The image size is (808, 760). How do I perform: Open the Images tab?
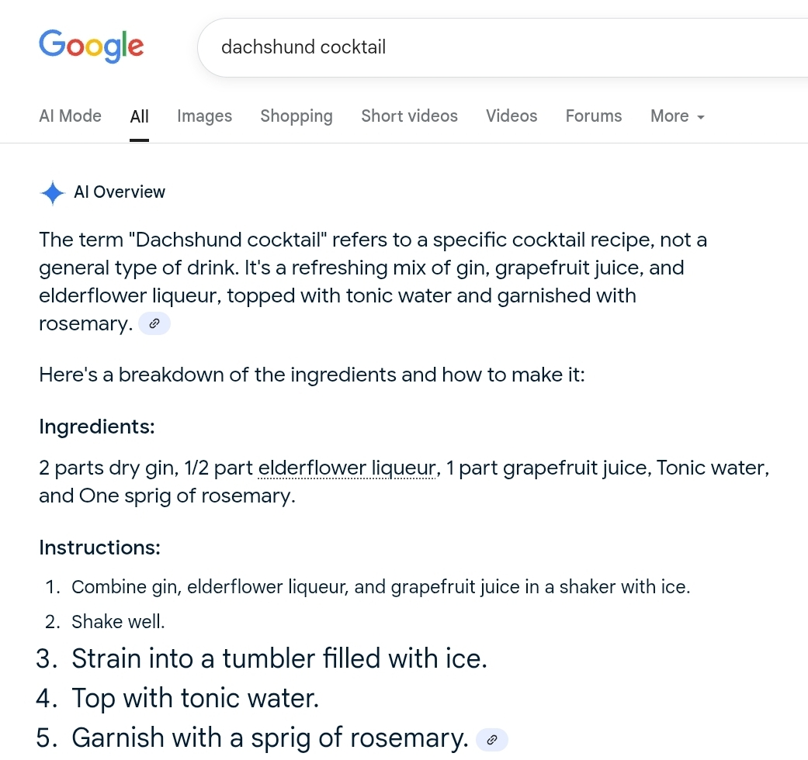(204, 116)
